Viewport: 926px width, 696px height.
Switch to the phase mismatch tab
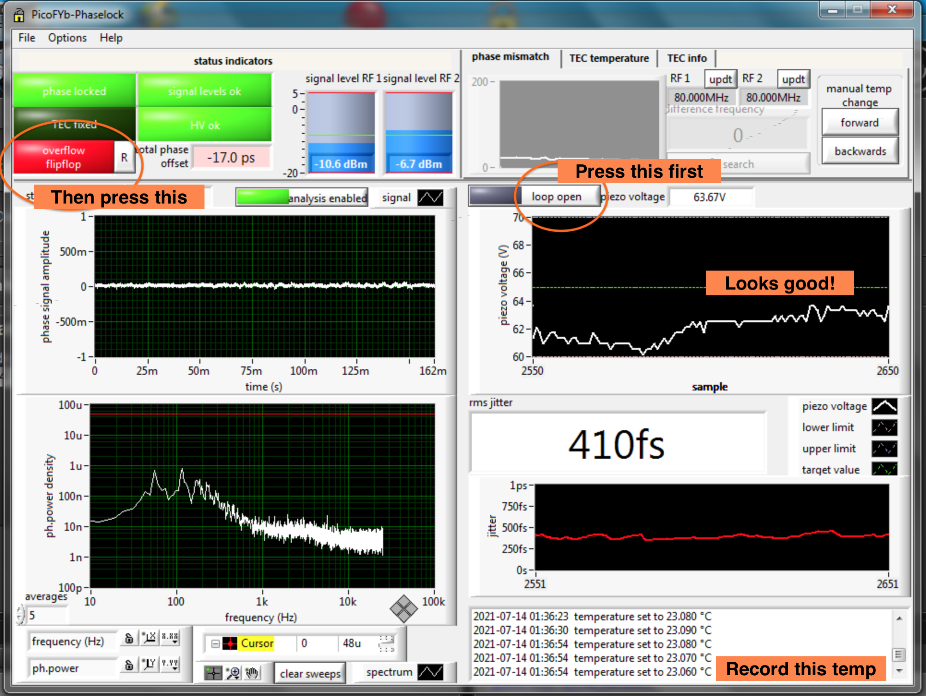point(510,57)
